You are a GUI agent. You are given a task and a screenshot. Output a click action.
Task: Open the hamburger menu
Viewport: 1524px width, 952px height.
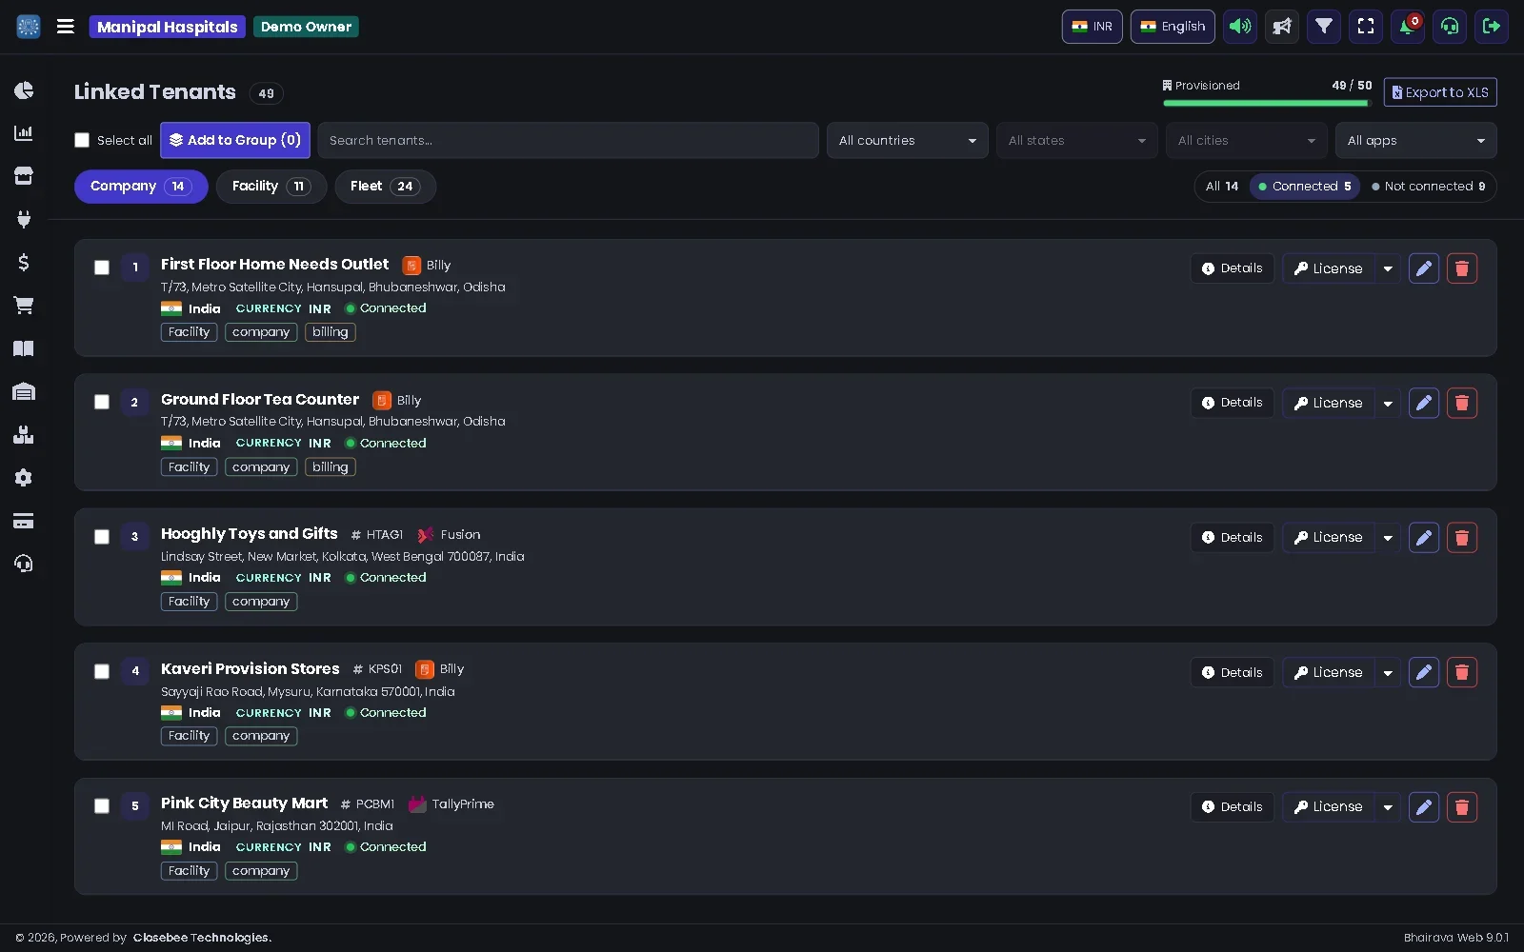point(66,27)
